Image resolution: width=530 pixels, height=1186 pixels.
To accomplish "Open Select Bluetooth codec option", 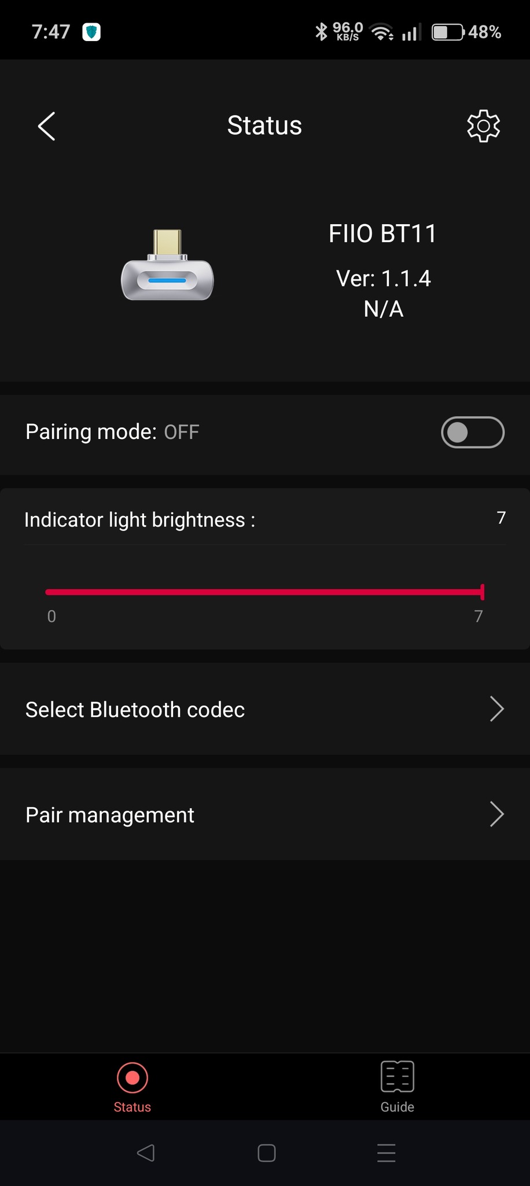I will 135,709.
